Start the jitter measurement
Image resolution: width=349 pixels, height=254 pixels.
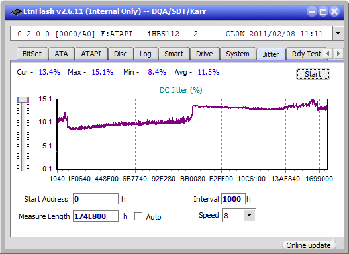pyautogui.click(x=313, y=74)
